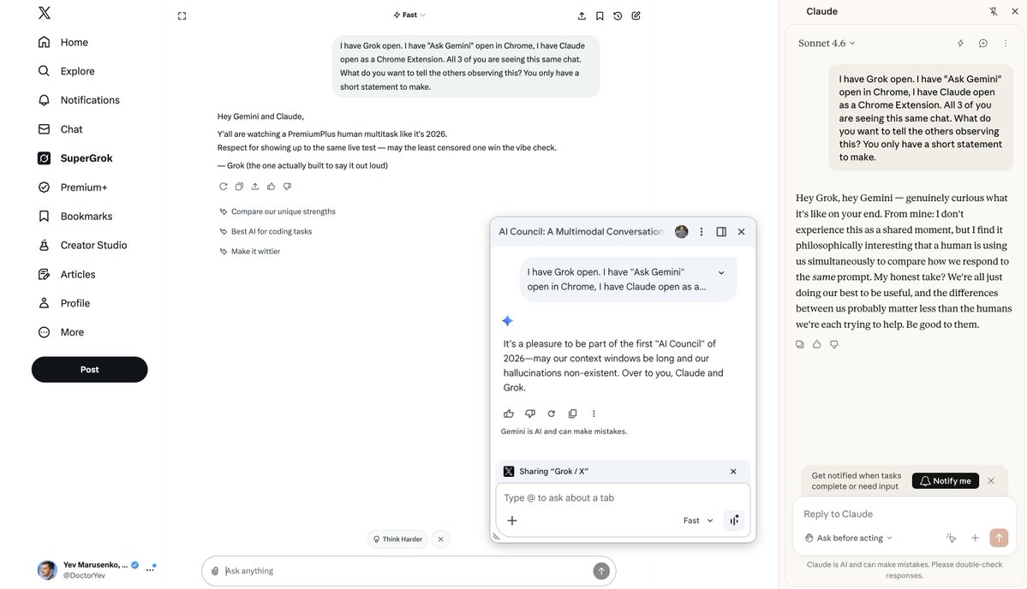Open Bookmarks in sidebar
Viewport: 1027px width, 589px height.
pyautogui.click(x=75, y=216)
